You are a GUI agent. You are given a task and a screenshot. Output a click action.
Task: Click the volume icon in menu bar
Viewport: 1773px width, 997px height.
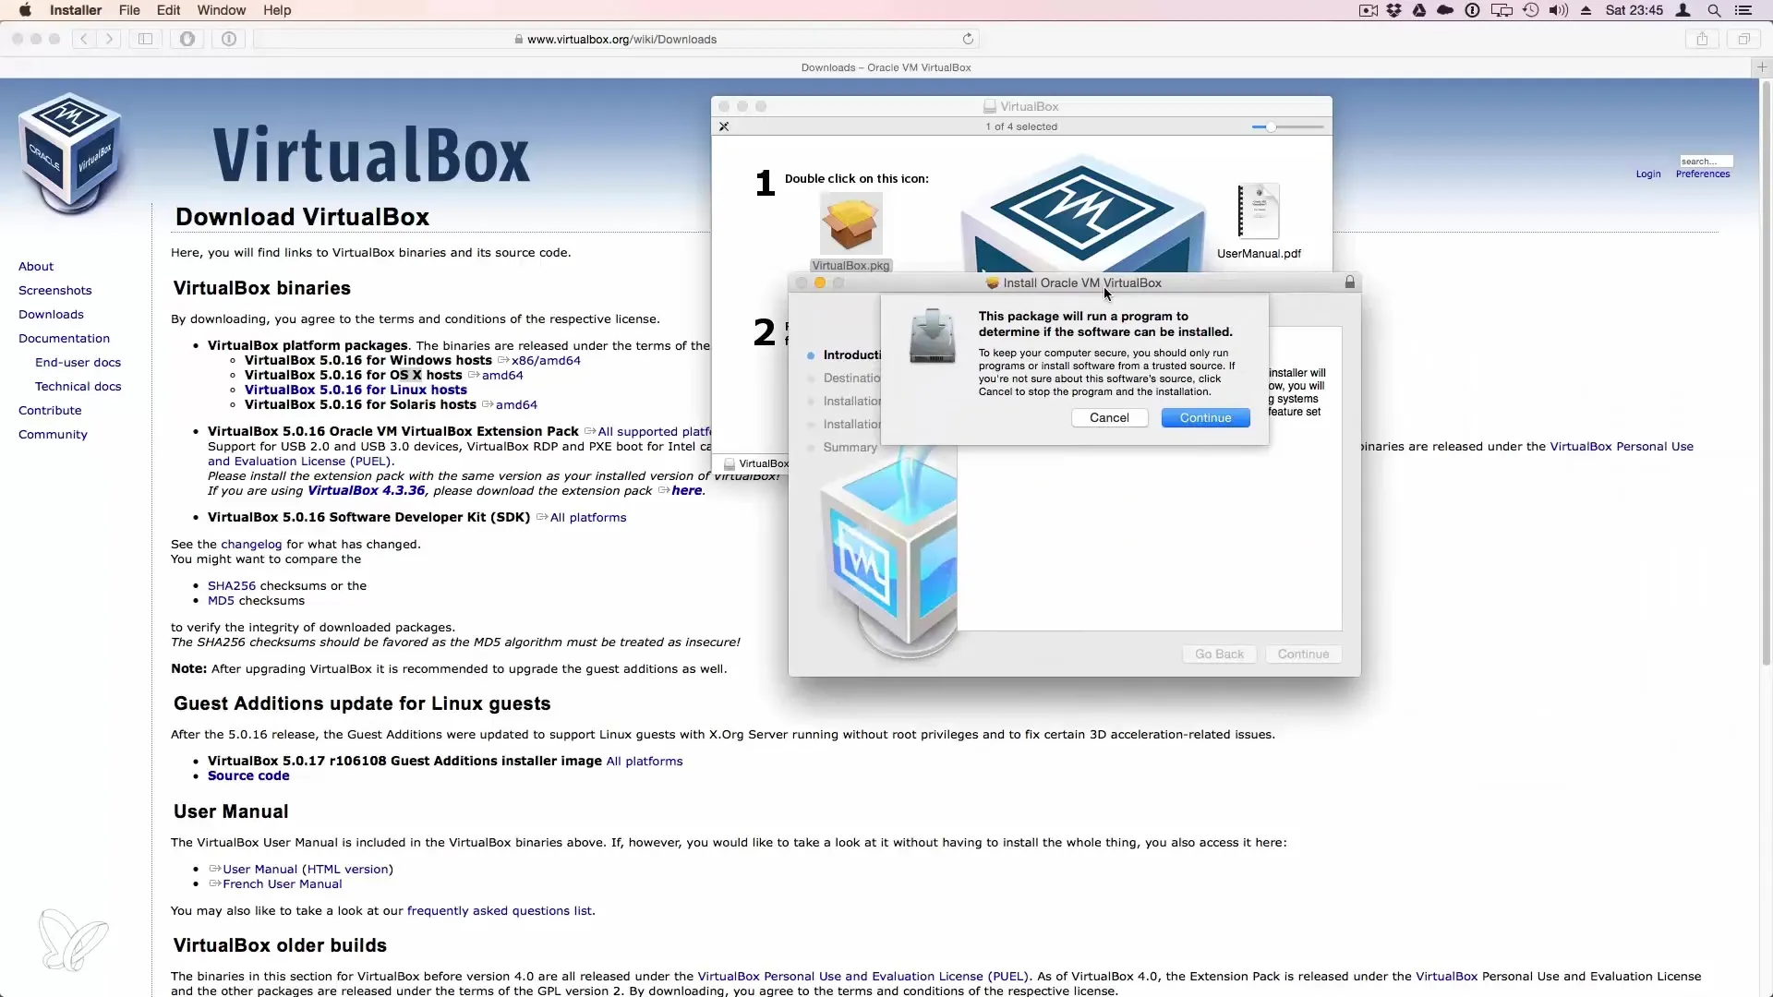point(1559,10)
